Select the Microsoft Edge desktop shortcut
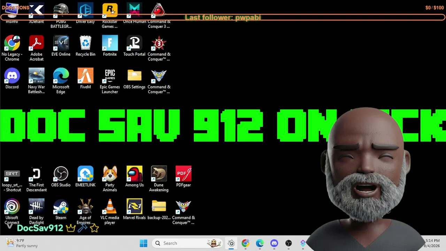Image resolution: width=446 pixels, height=251 pixels. 61,81
